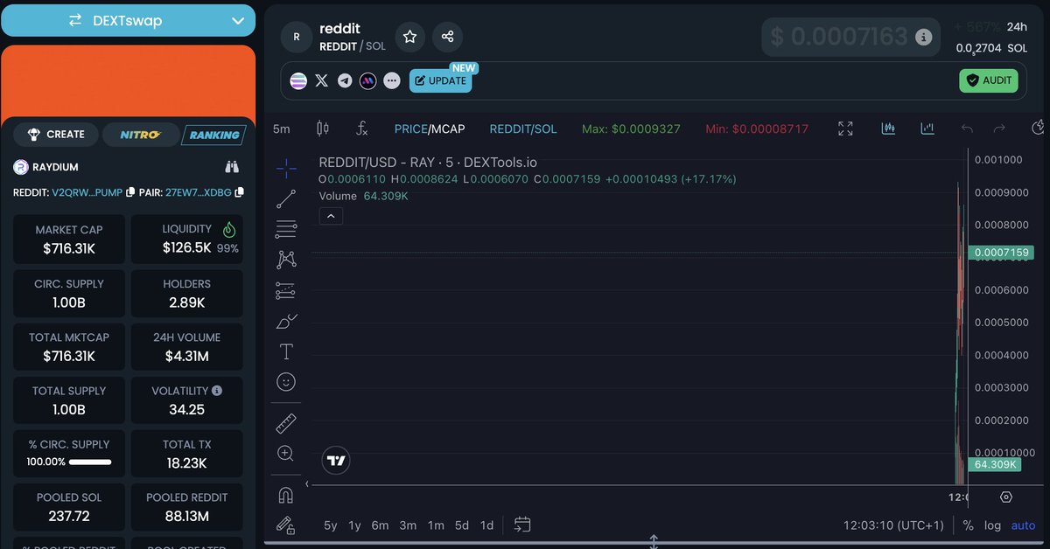Undo the last chart action
Screen dimensions: 1050x549
click(967, 129)
